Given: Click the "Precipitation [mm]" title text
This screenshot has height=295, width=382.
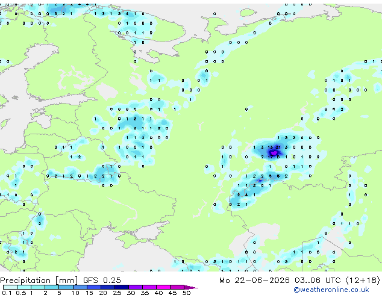Looking at the screenshot, I should pyautogui.click(x=39, y=281).
